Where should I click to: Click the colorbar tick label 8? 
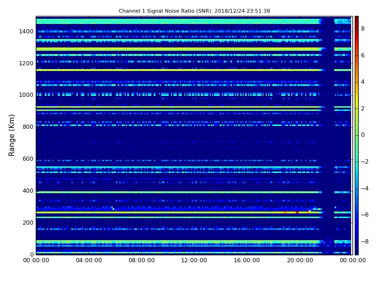tap(363, 29)
